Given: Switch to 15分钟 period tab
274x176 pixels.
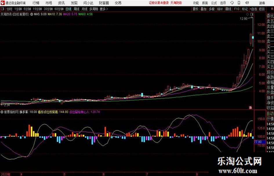Looking at the screenshot, I should point(37,9).
